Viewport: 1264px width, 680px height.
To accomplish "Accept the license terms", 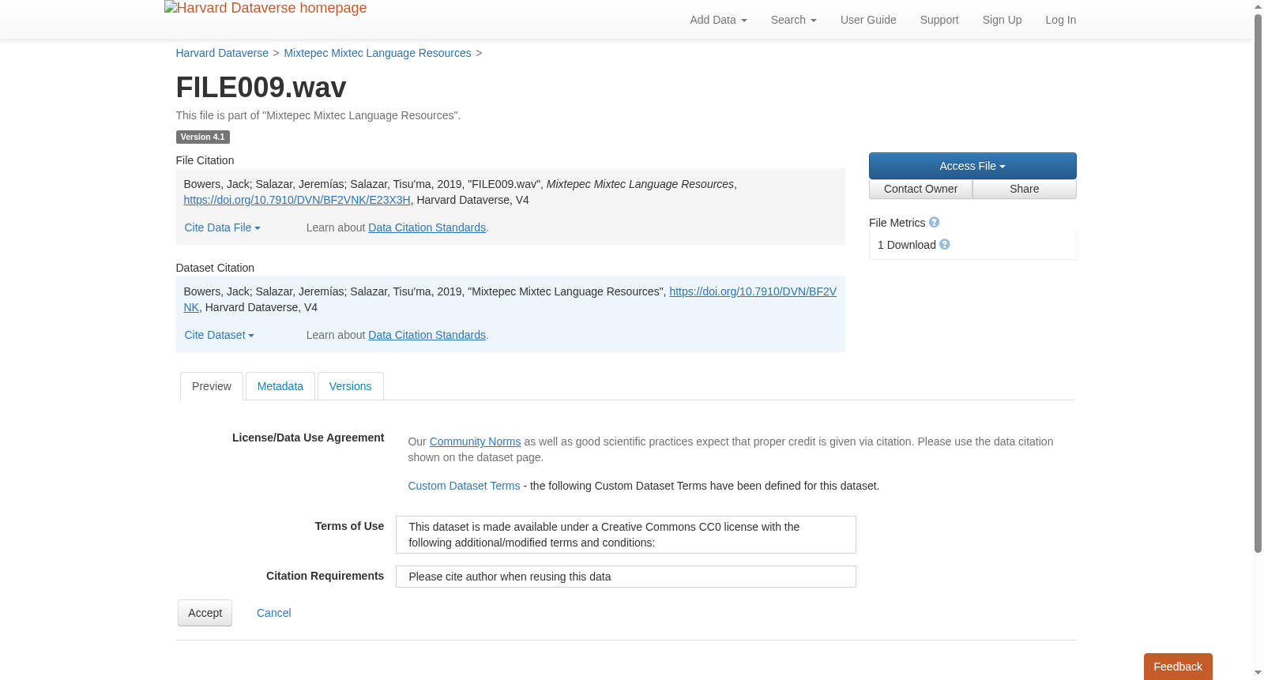I will point(205,613).
